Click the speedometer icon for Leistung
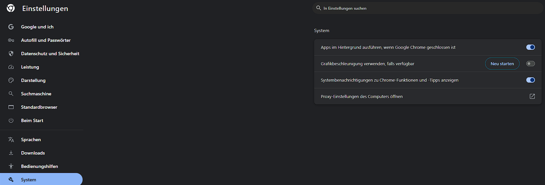 pyautogui.click(x=11, y=67)
